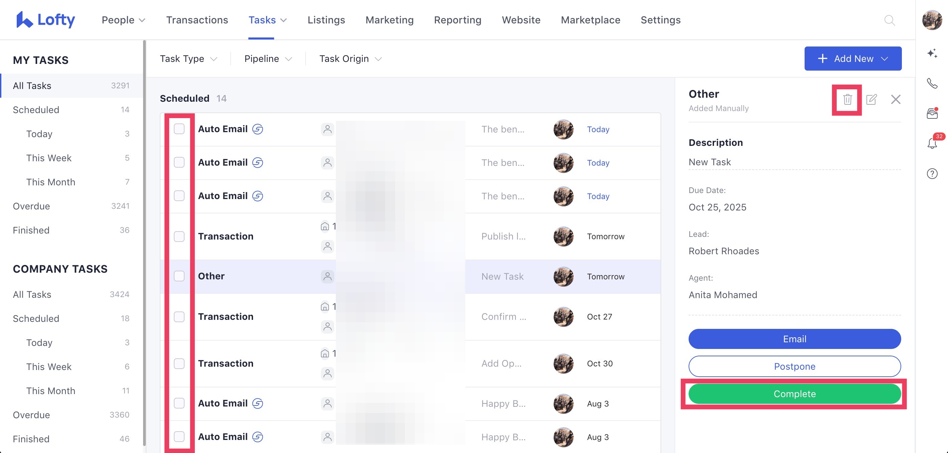Select checkbox for Oct 27 Transaction task

coord(179,317)
